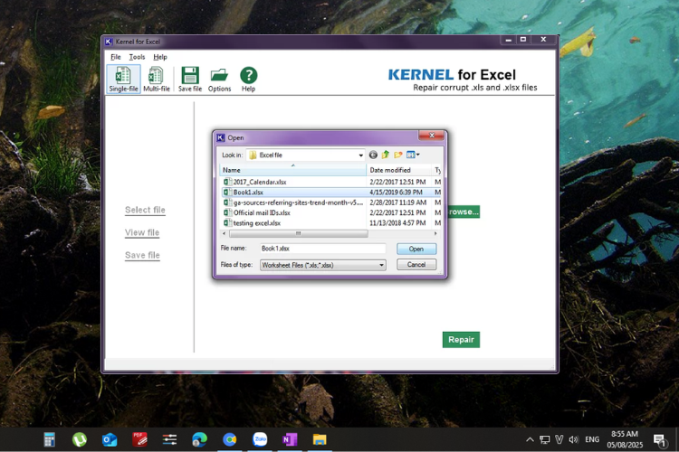This screenshot has height=452, width=679.
Task: Open the sliders settings app in taskbar
Action: [x=169, y=440]
